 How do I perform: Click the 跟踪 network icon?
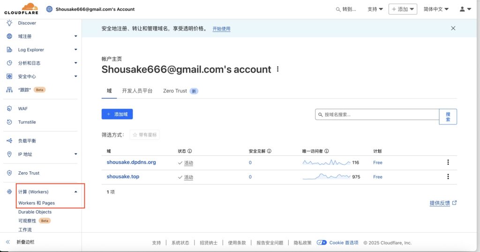point(9,90)
